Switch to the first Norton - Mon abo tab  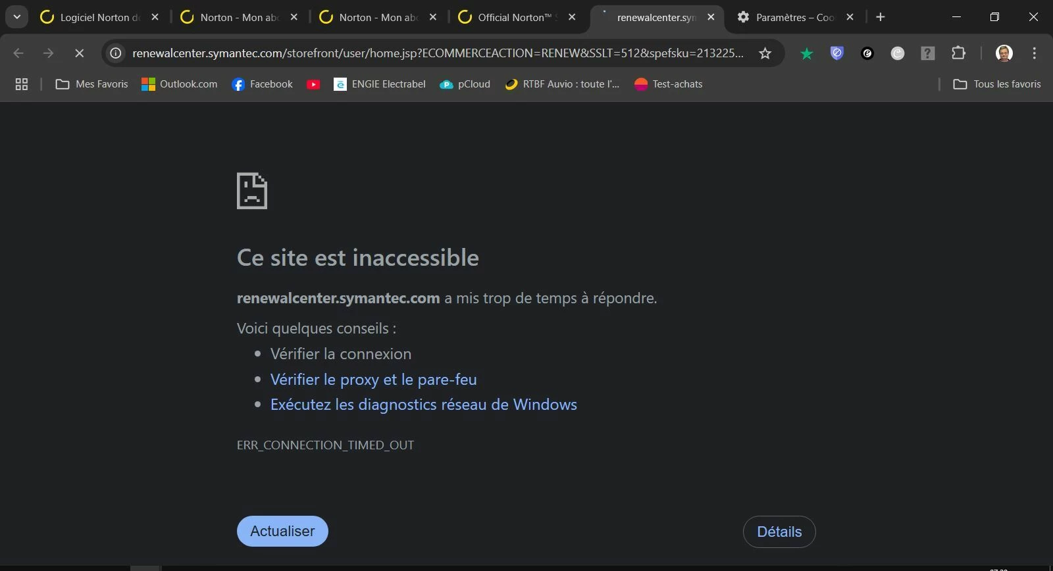point(240,18)
